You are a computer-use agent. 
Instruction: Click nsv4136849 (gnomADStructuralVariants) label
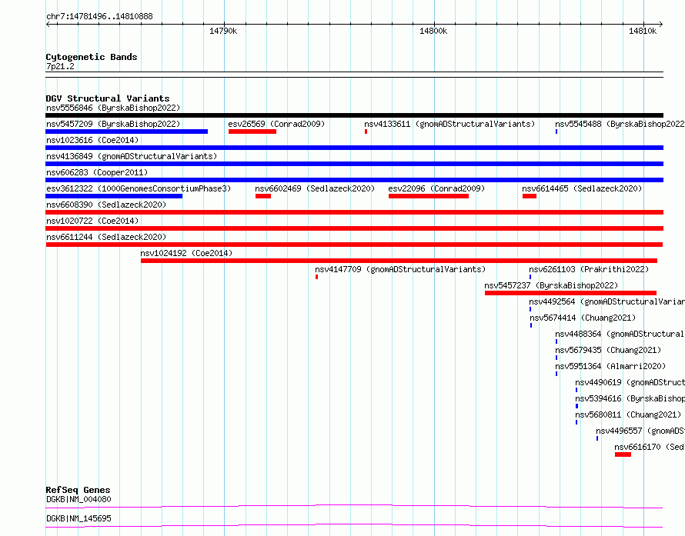pyautogui.click(x=132, y=156)
